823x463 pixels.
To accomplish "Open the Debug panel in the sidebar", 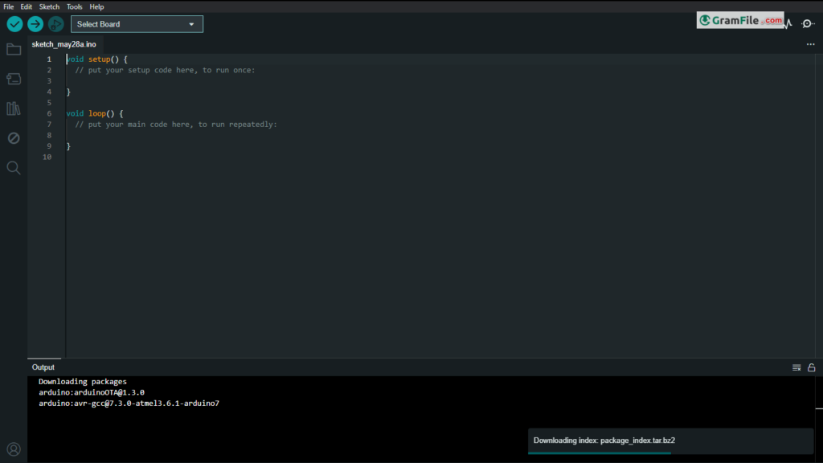I will click(14, 138).
